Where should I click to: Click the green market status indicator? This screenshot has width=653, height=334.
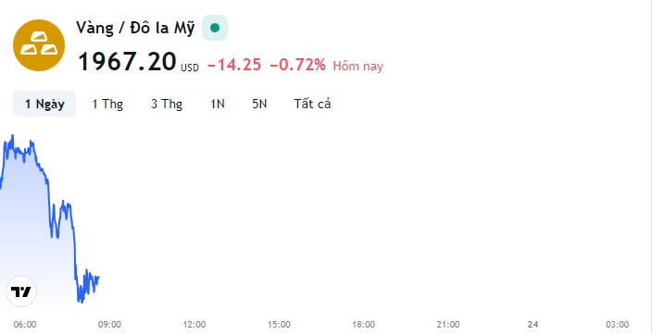click(x=215, y=28)
